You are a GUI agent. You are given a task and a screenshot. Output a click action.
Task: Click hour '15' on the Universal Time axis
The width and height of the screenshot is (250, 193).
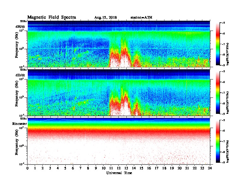pyautogui.click(x=141, y=168)
